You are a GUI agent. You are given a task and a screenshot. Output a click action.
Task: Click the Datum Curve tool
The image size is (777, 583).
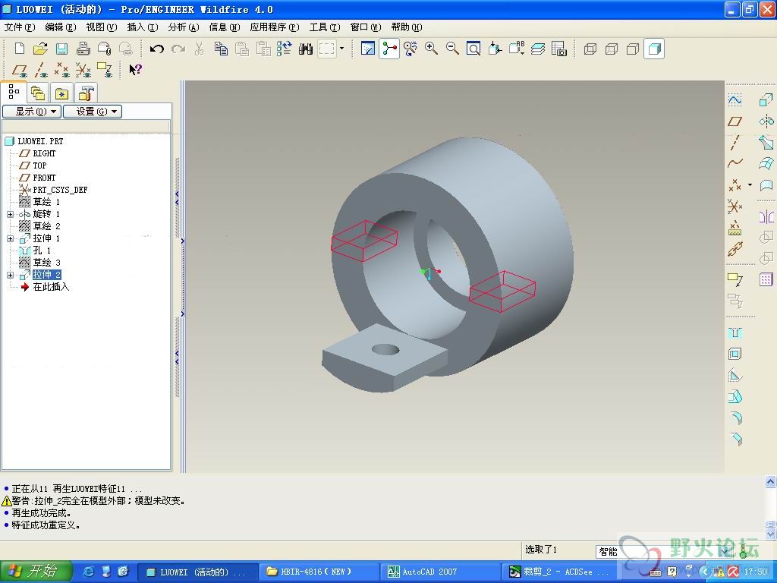coord(735,163)
